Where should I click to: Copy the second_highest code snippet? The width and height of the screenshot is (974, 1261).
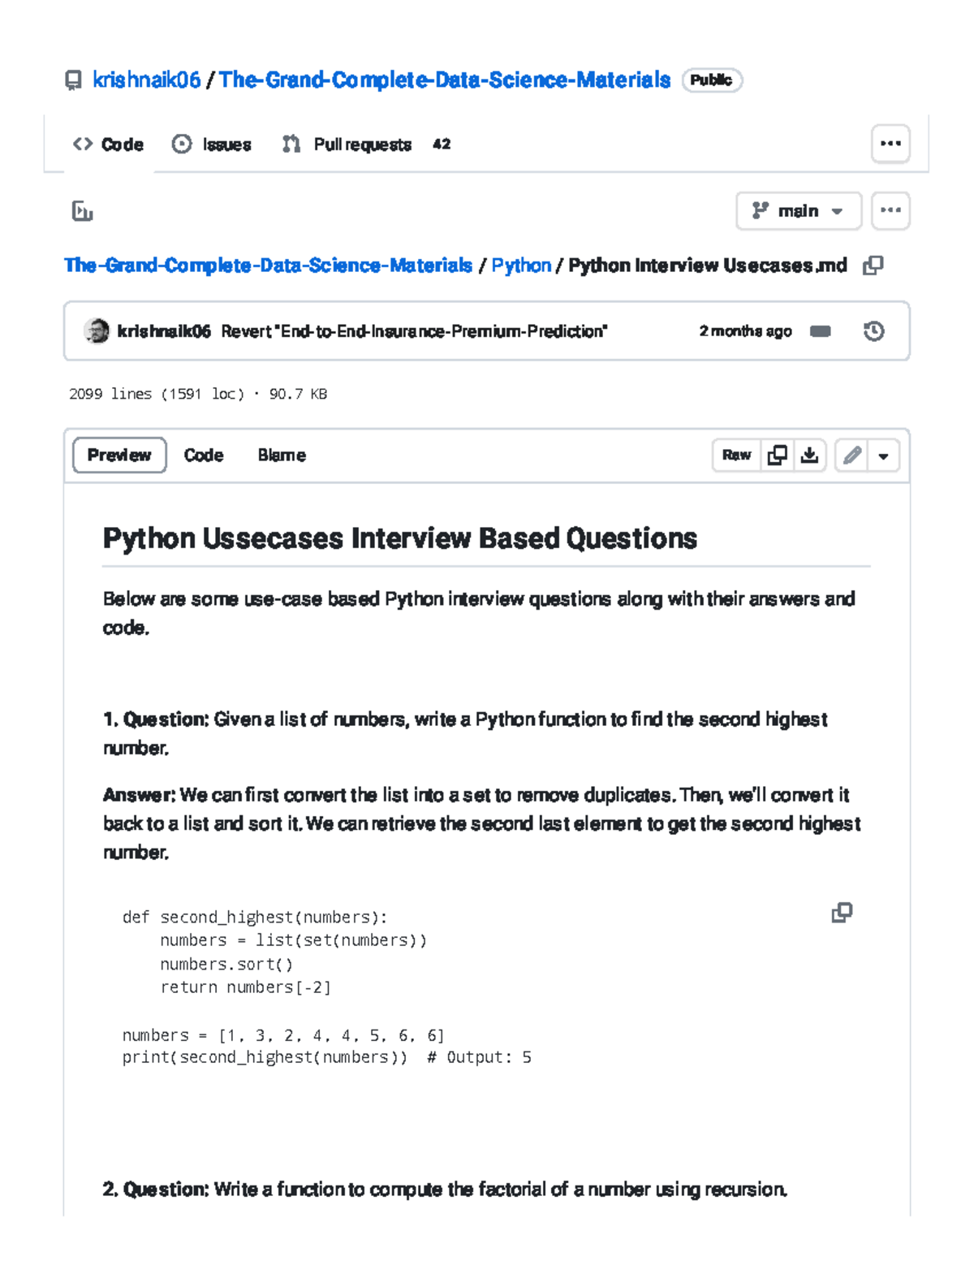pos(841,913)
